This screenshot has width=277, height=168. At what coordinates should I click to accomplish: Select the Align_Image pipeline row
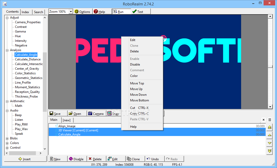[157, 126]
